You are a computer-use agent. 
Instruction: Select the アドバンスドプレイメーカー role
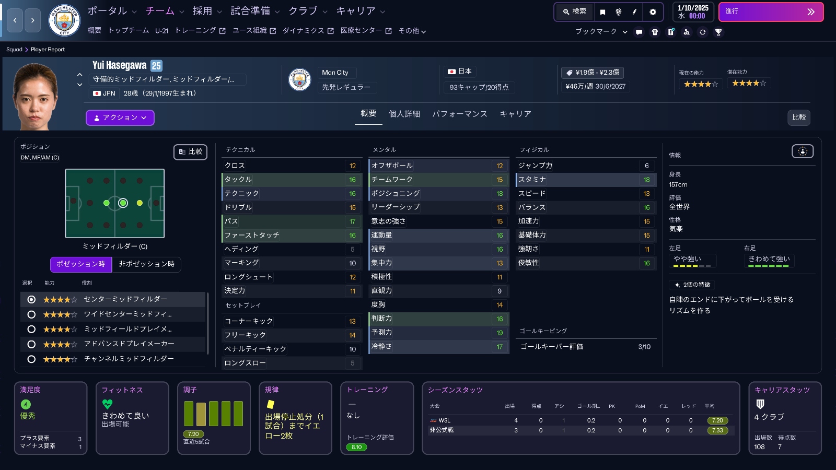click(x=32, y=344)
